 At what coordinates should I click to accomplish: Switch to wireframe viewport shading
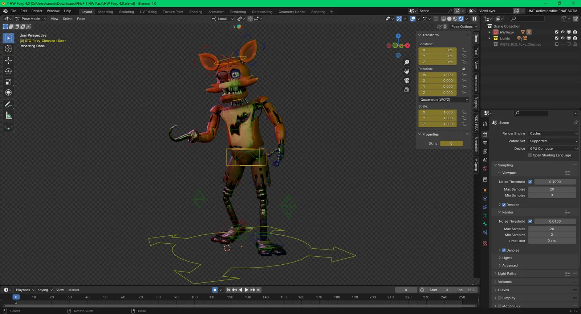point(443,19)
